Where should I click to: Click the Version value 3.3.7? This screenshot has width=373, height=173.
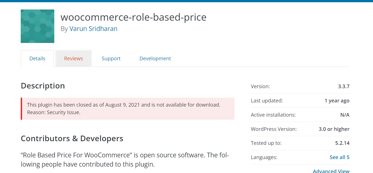click(344, 86)
